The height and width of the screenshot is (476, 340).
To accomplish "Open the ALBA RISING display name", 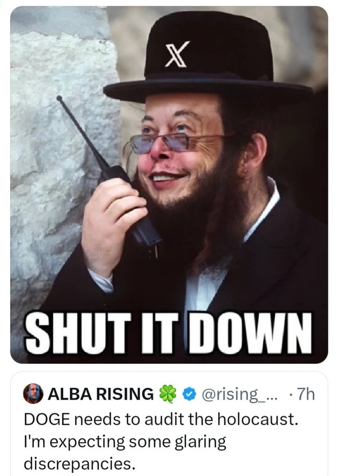I will click(x=101, y=394).
